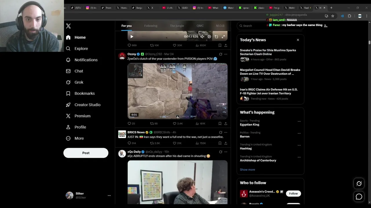View analytics showing 852K views

pos(201,45)
